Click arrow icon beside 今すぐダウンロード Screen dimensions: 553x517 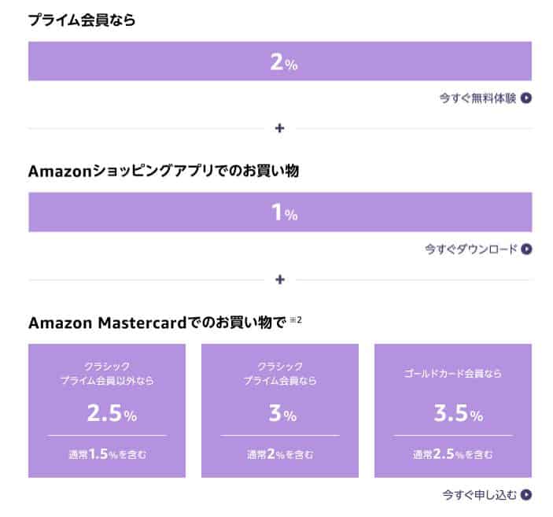(x=526, y=249)
